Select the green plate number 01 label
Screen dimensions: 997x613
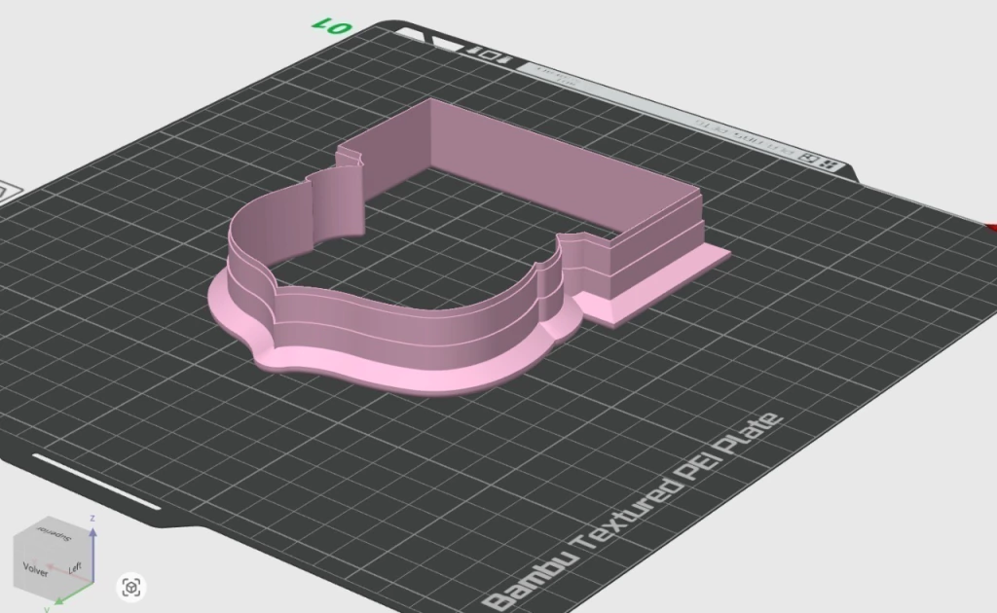click(330, 26)
